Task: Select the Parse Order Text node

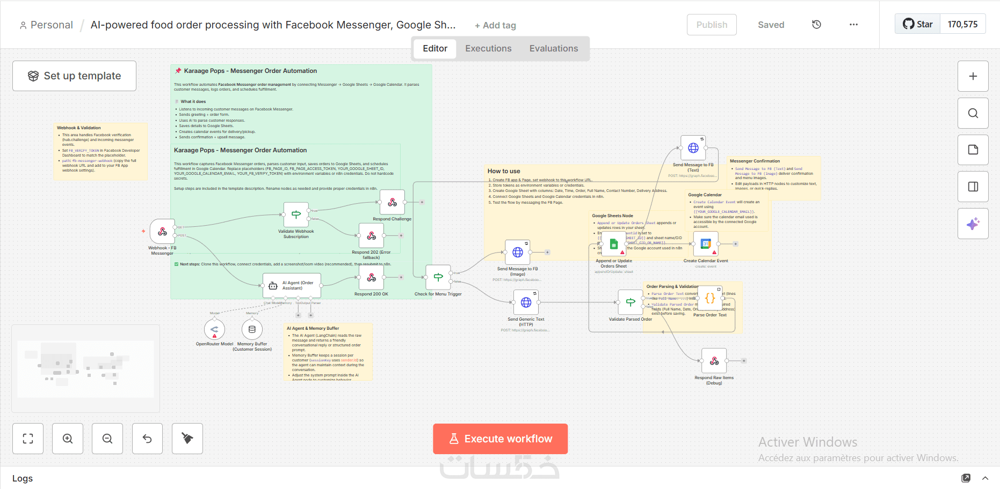Action: pyautogui.click(x=710, y=299)
